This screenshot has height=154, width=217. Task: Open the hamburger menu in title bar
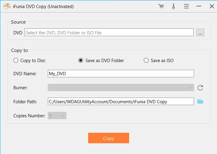pos(186,6)
